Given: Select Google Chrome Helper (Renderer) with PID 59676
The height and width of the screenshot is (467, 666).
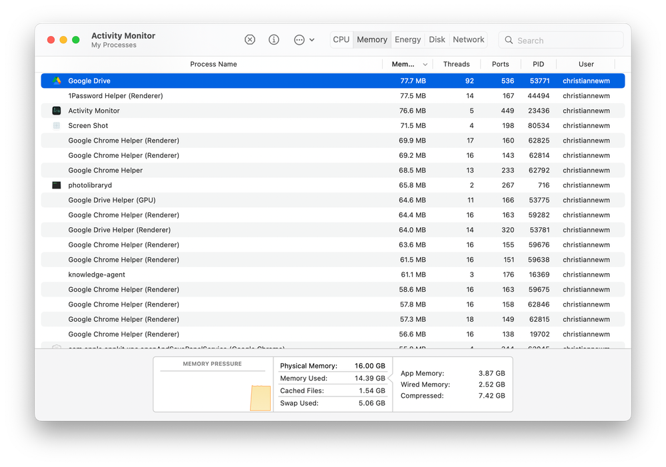Looking at the screenshot, I should 333,245.
